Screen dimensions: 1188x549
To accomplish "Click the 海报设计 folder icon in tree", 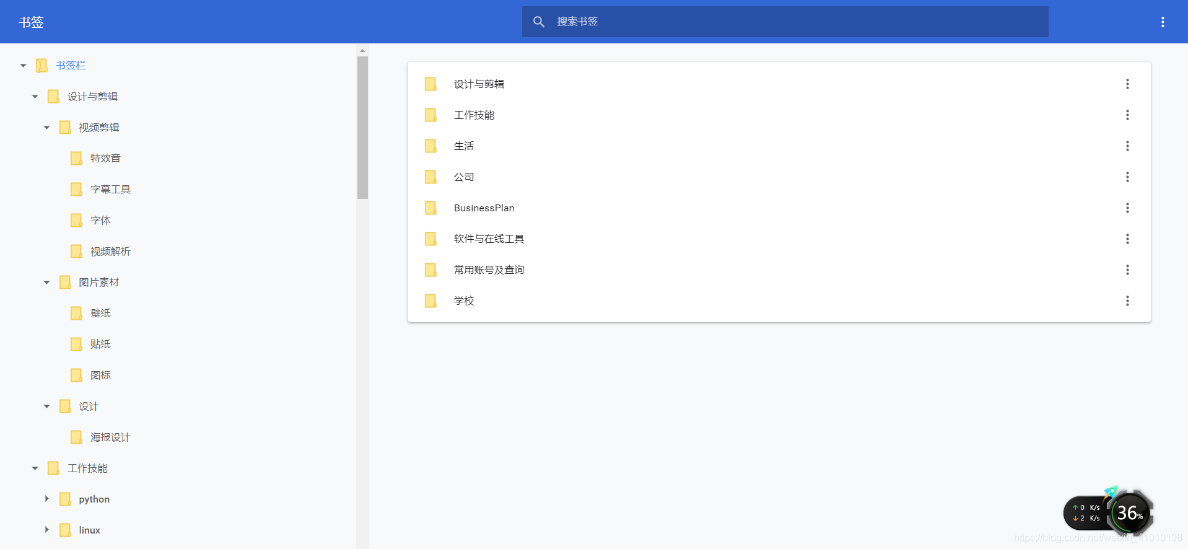I will point(76,437).
